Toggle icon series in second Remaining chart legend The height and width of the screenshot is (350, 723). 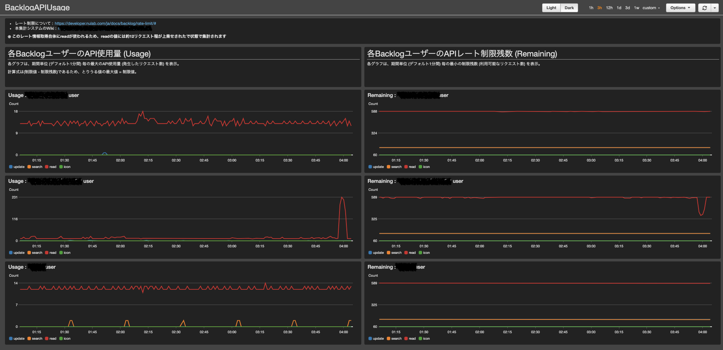424,253
